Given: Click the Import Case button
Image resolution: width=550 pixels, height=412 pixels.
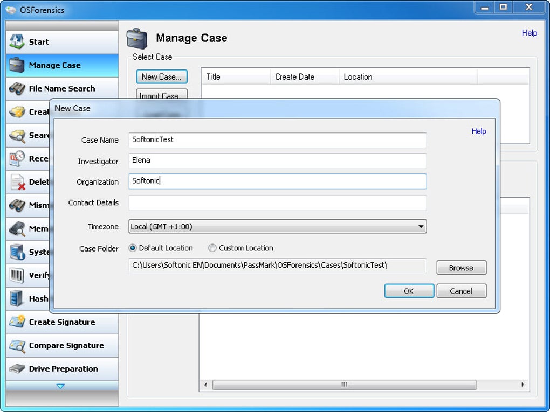Looking at the screenshot, I should [x=162, y=95].
